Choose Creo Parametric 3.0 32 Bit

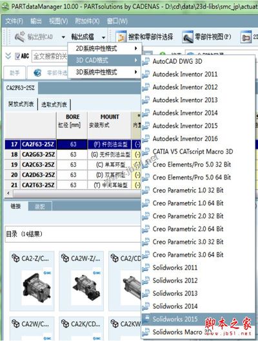[198, 242]
